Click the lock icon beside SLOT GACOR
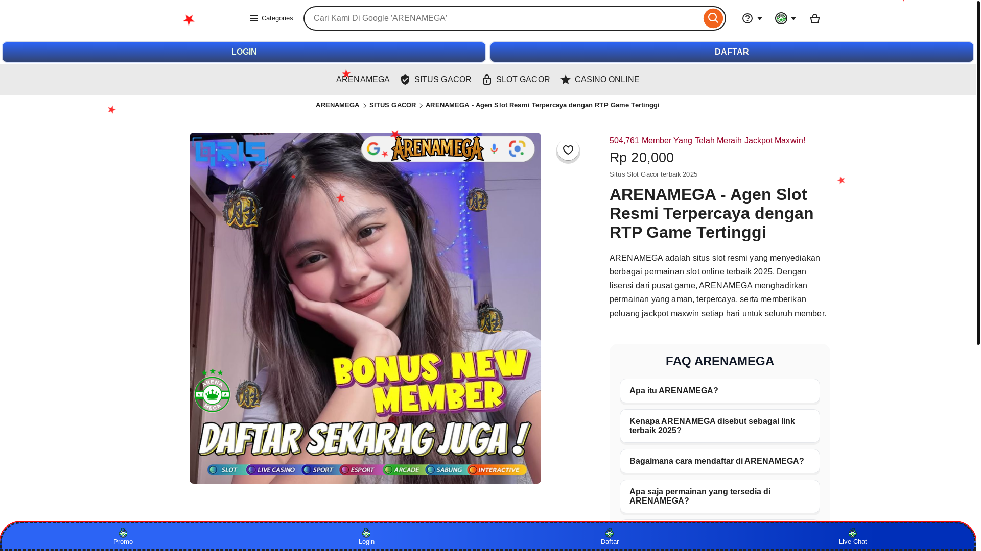Image resolution: width=981 pixels, height=551 pixels. click(487, 80)
